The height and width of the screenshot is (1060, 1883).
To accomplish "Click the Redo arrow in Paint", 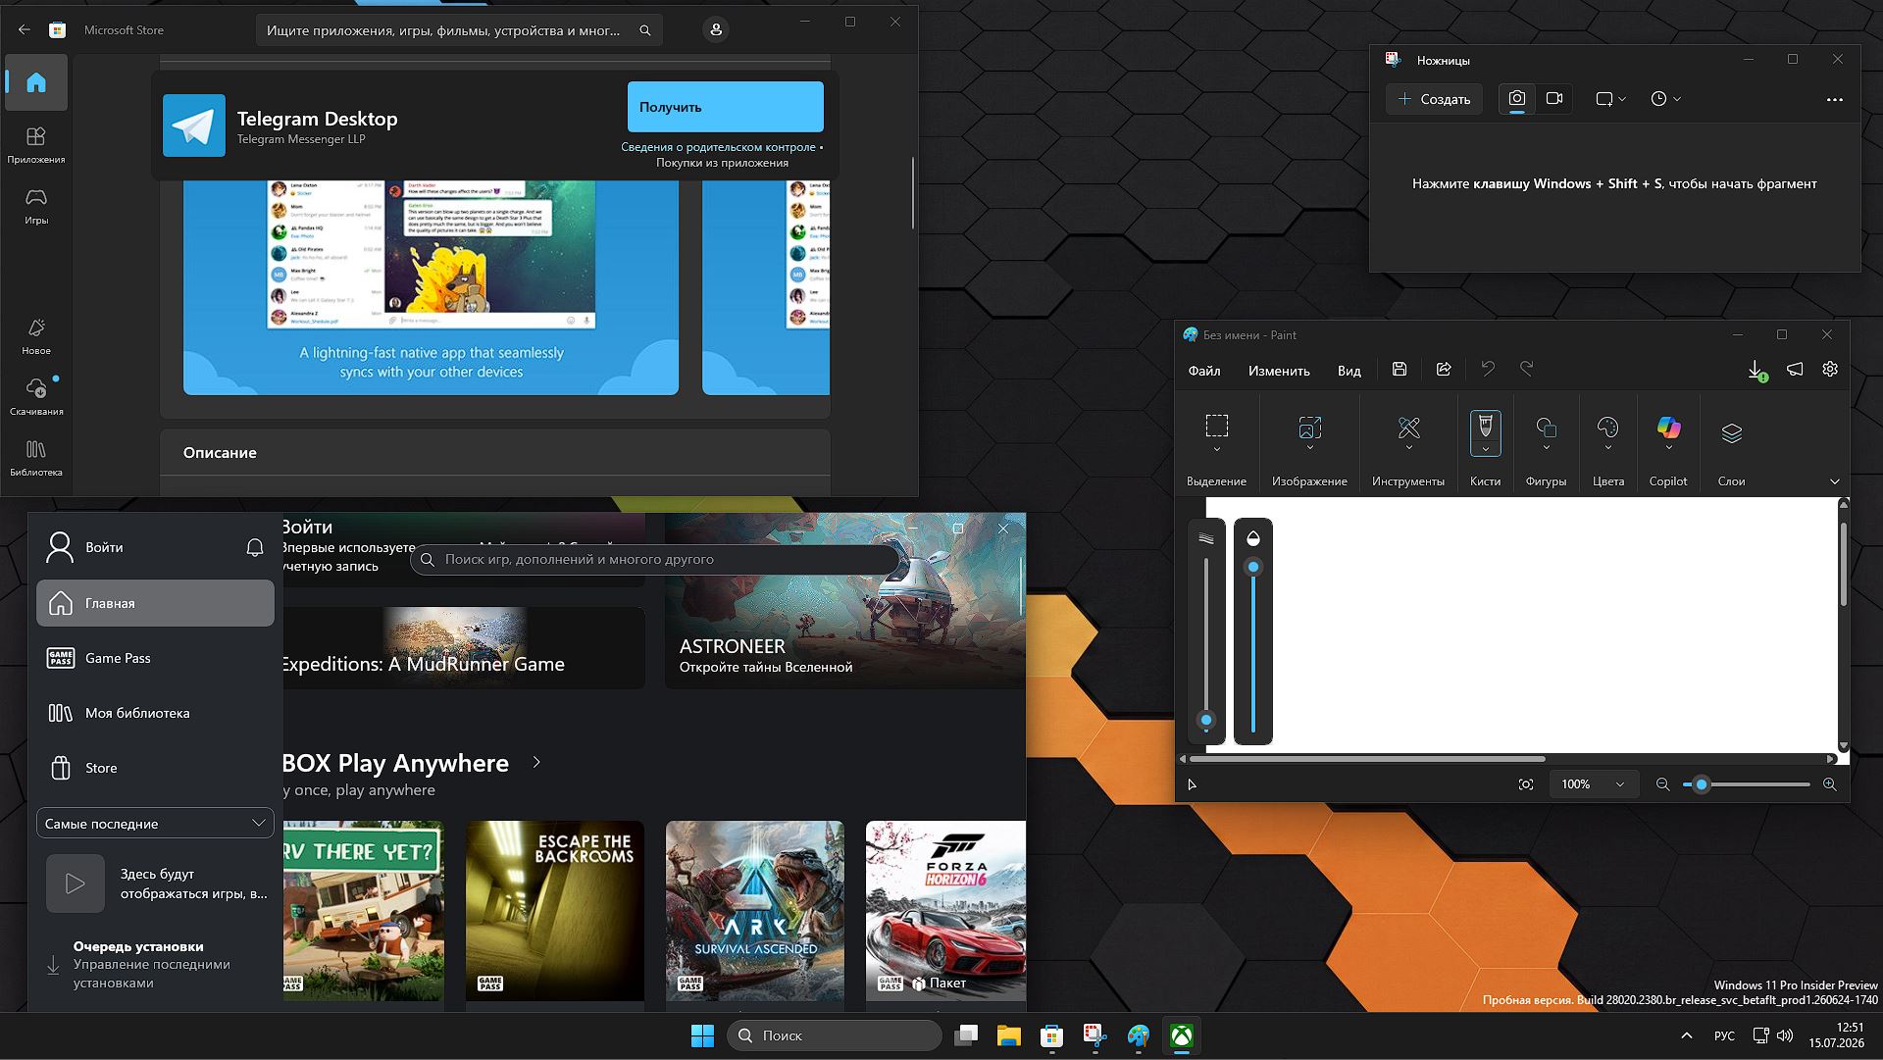I will (1527, 369).
